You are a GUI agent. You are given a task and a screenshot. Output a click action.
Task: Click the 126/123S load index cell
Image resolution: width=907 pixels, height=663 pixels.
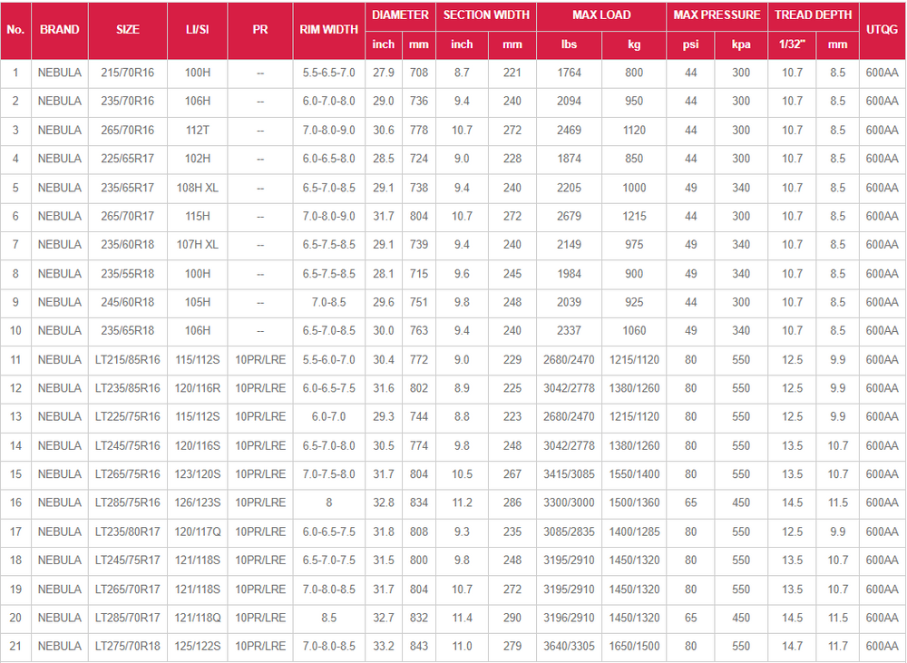tap(198, 502)
